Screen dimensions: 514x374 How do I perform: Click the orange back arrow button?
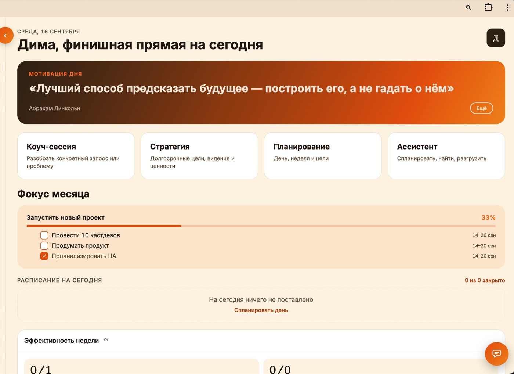pos(6,36)
